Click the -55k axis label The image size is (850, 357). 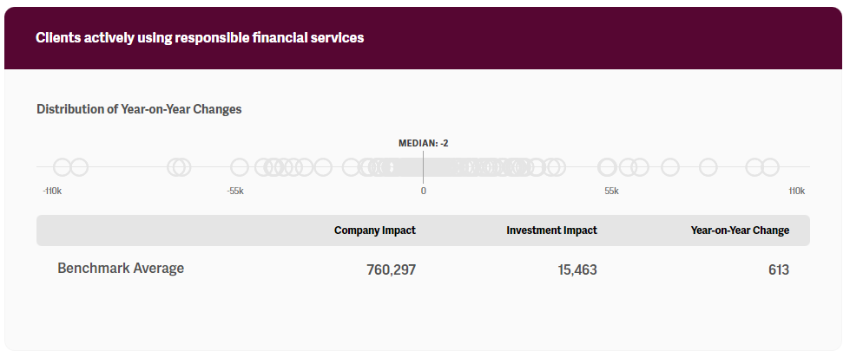pyautogui.click(x=235, y=191)
